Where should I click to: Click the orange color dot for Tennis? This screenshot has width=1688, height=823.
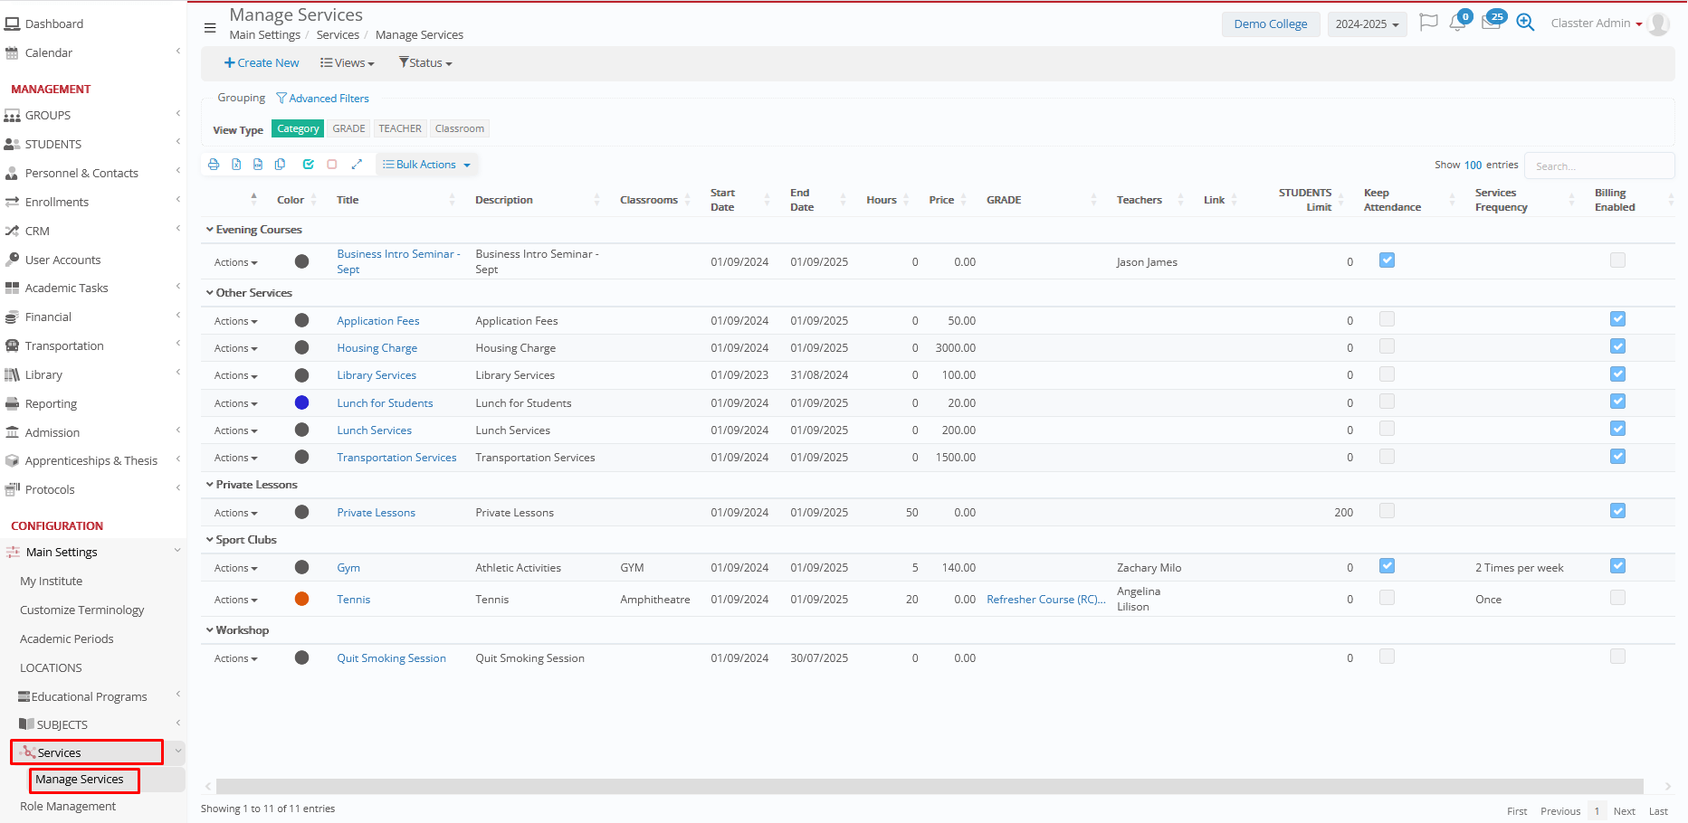[302, 599]
